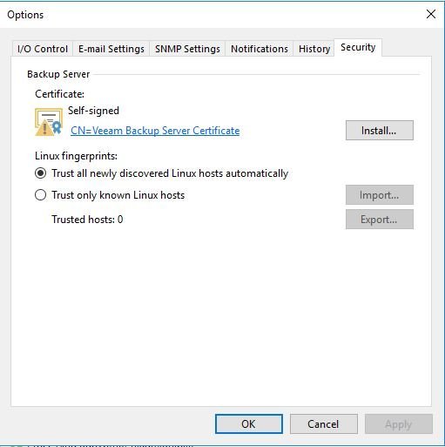Select Trust all newly discovered Linux hosts automatically
445x447 pixels.
161,173
